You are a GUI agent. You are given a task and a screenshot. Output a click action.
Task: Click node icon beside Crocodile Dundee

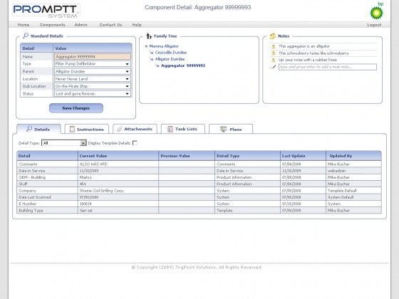tap(152, 53)
